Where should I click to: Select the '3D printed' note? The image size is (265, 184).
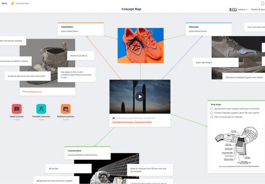pyautogui.click(x=68, y=169)
